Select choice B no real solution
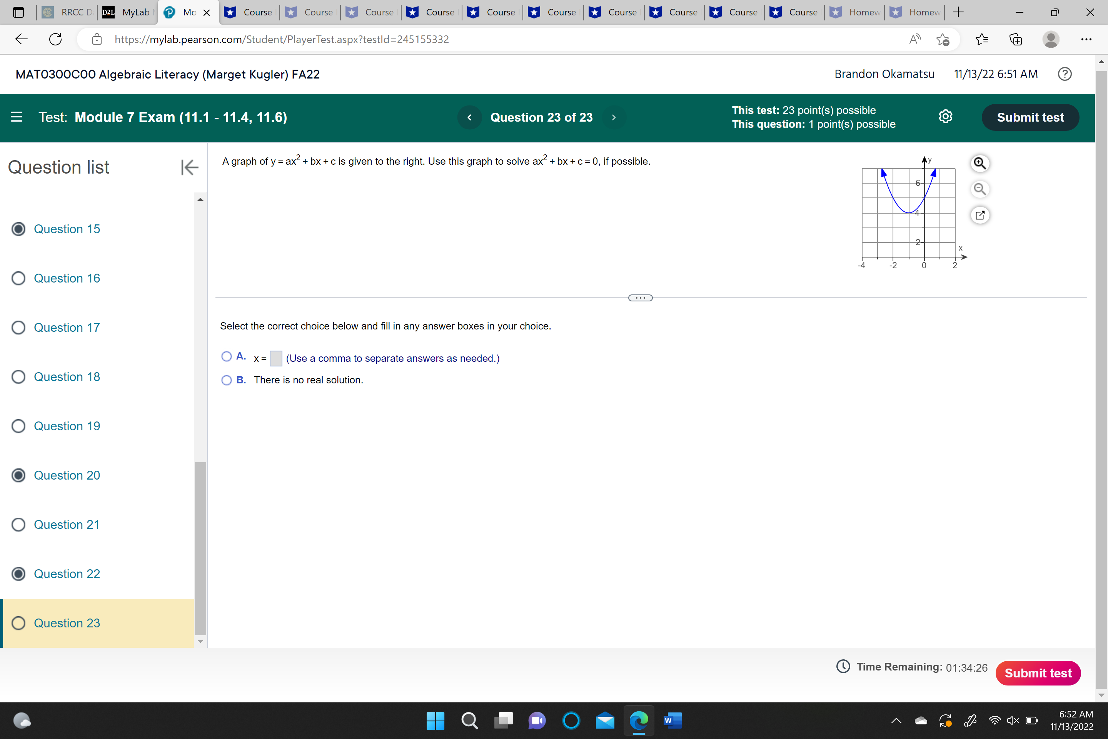 [x=227, y=380]
